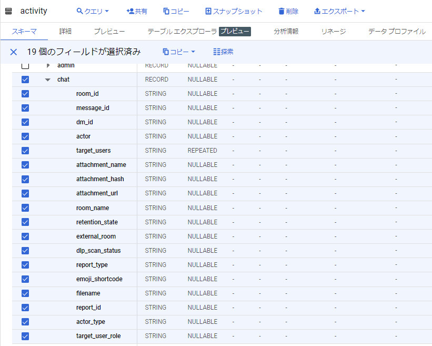Uncheck the target_users field checkbox
The width and height of the screenshot is (432, 346).
(25, 151)
